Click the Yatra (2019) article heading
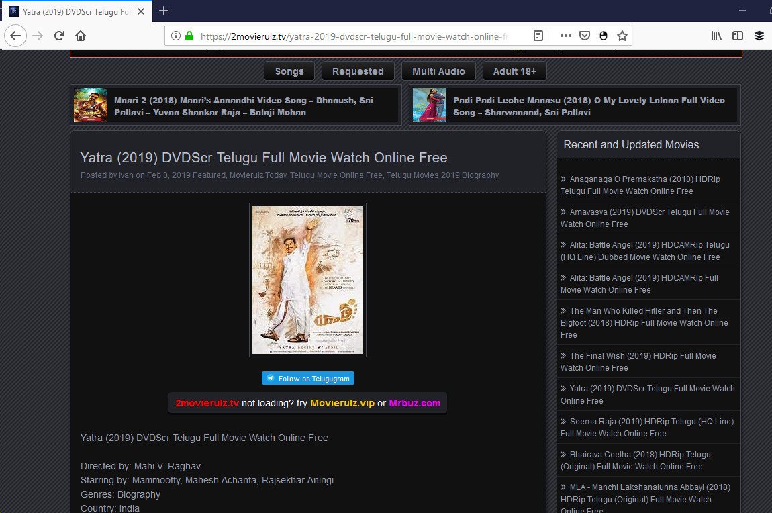This screenshot has width=772, height=513. click(x=264, y=158)
